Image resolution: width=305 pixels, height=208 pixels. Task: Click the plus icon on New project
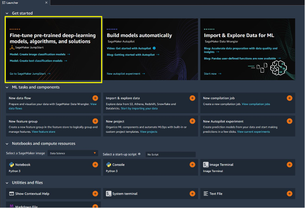pyautogui.click(x=192, y=121)
